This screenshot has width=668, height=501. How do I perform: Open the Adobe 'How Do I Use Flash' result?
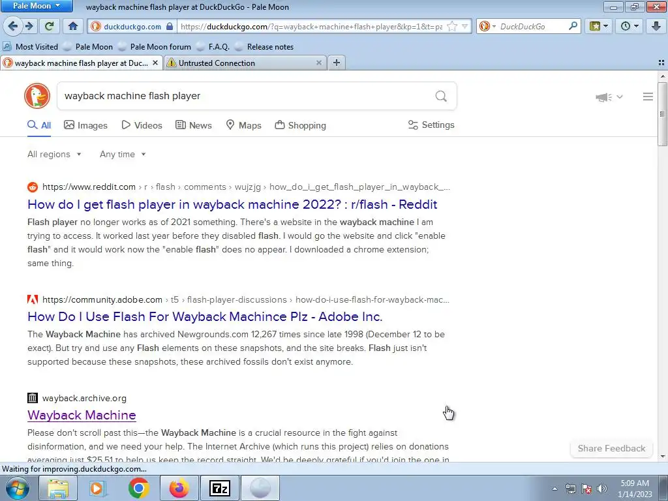pos(205,316)
